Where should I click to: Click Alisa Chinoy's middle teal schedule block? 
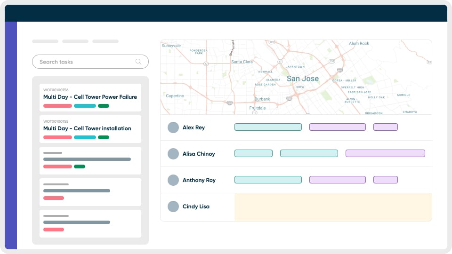pos(309,153)
